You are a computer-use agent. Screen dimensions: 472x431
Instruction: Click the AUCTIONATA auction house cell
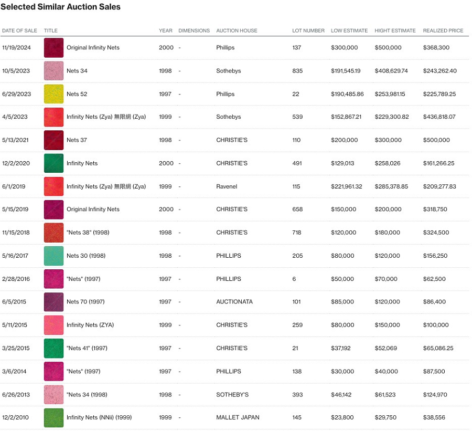coord(234,302)
